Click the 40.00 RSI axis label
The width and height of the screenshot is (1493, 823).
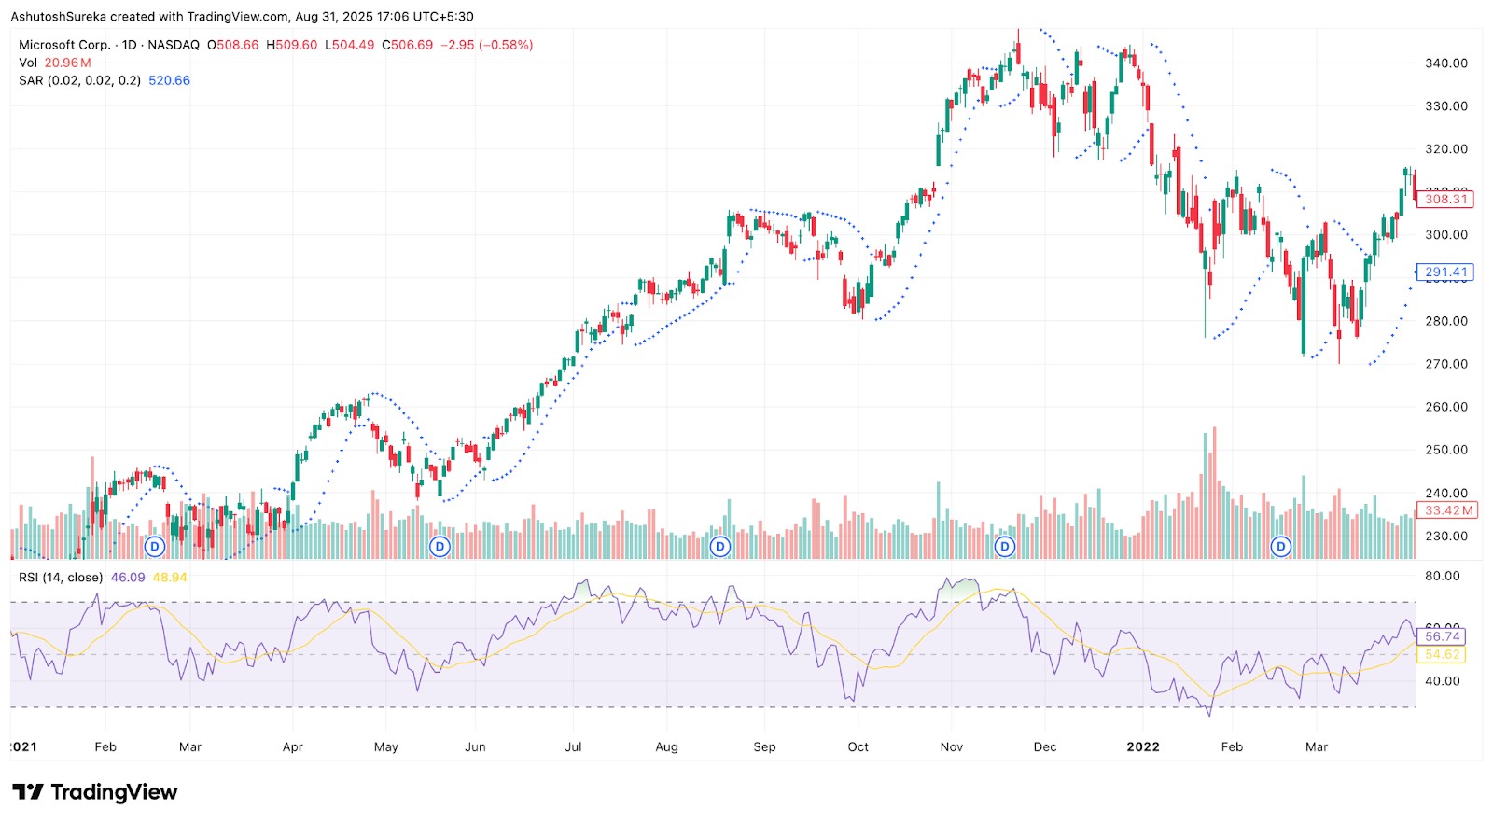pyautogui.click(x=1442, y=681)
